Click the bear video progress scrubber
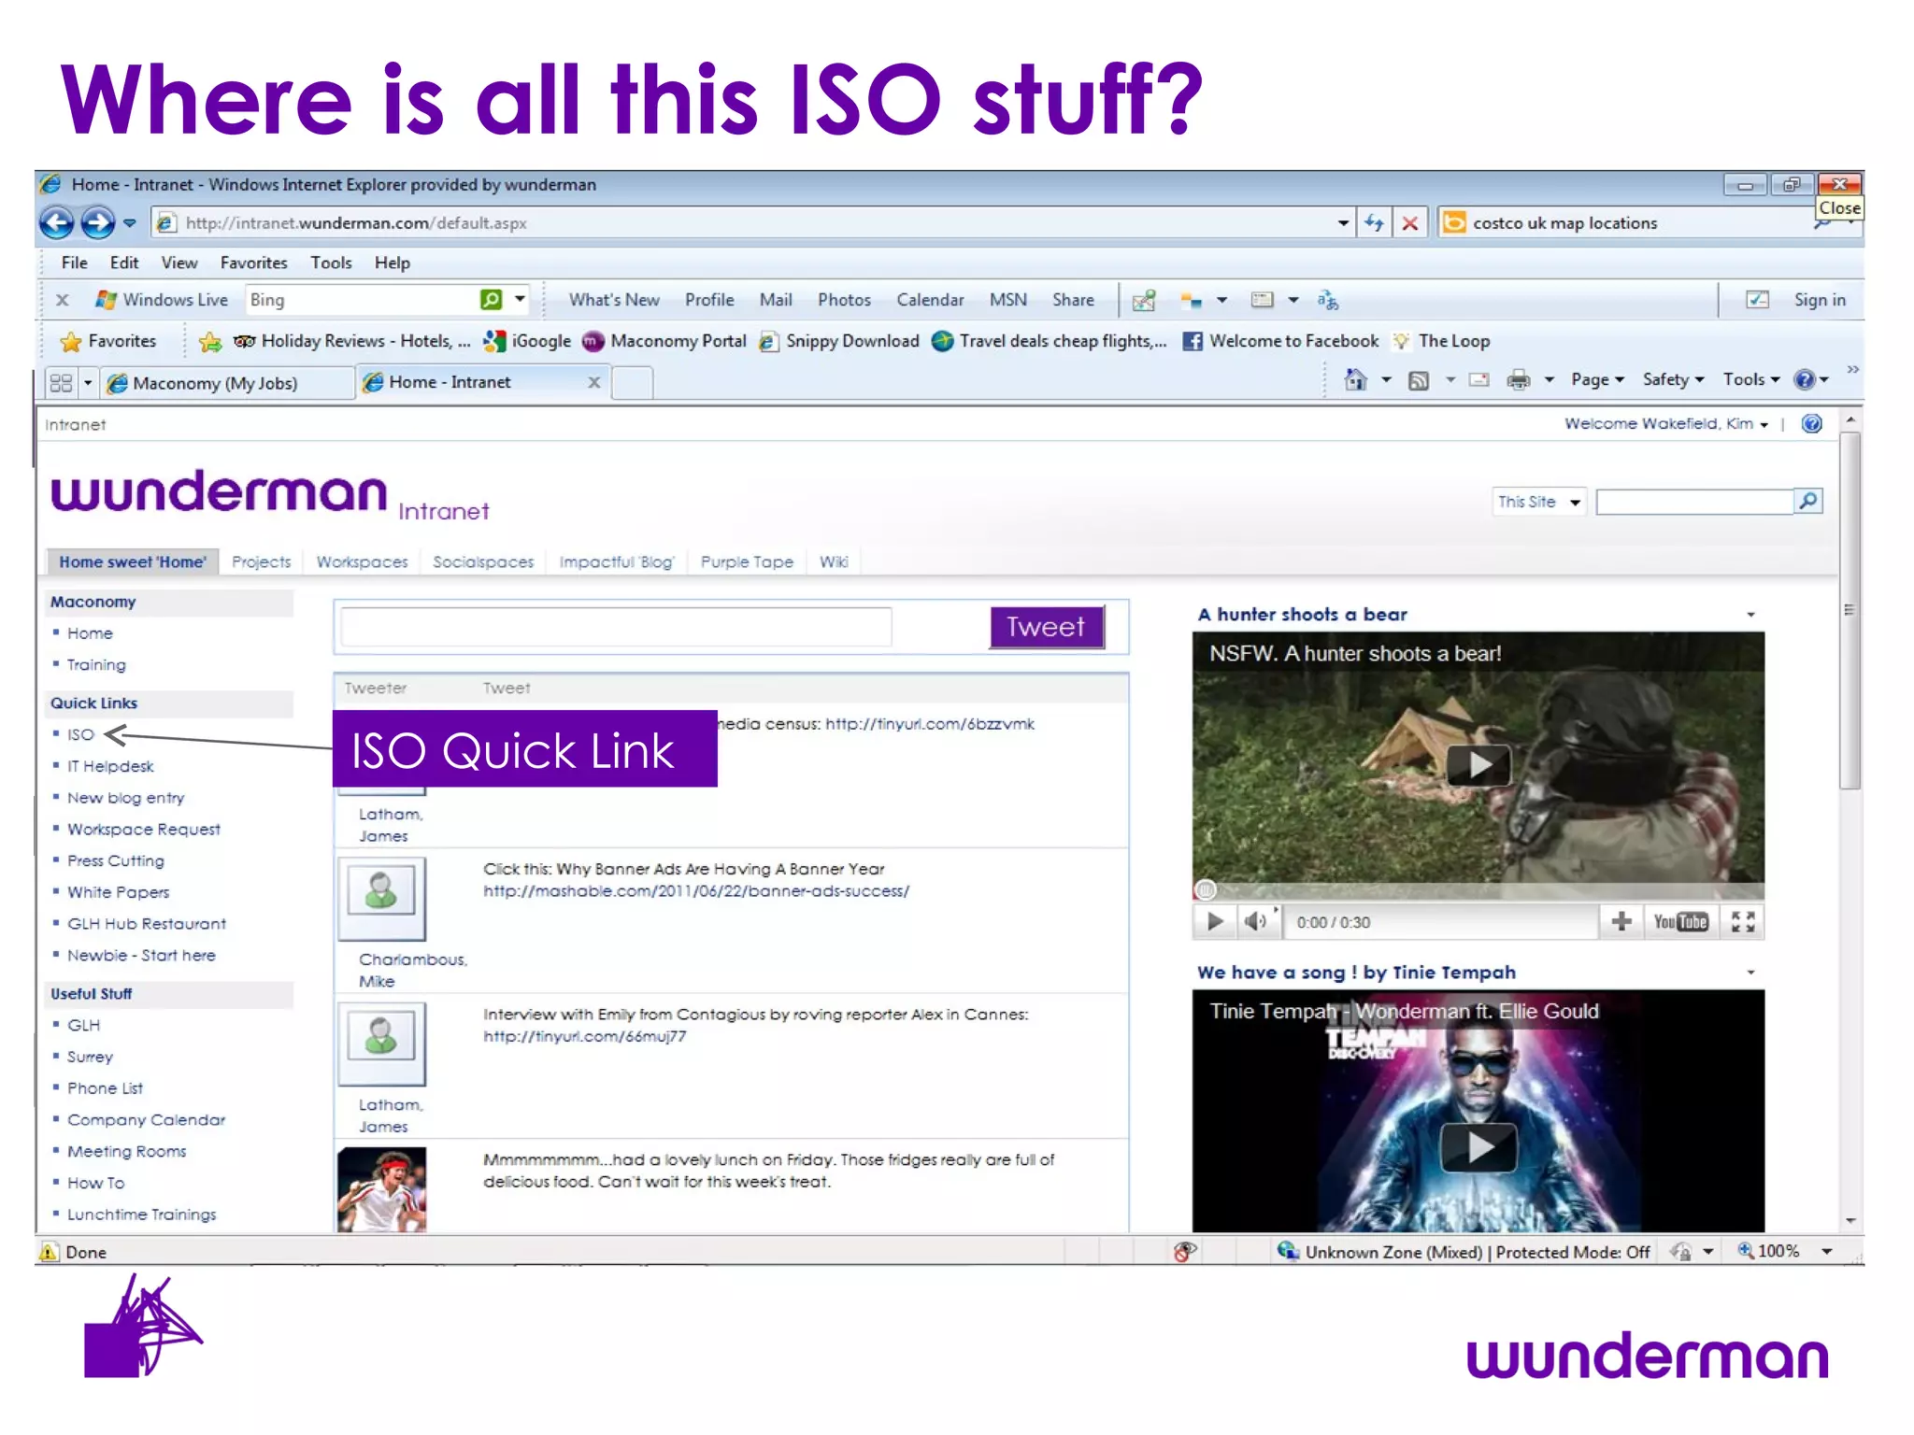The image size is (1914, 1435). click(1206, 890)
